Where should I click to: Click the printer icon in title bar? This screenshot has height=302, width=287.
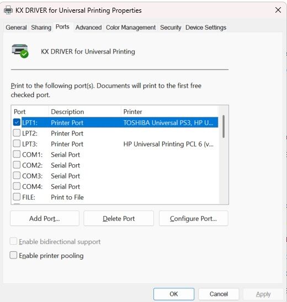[8, 10]
